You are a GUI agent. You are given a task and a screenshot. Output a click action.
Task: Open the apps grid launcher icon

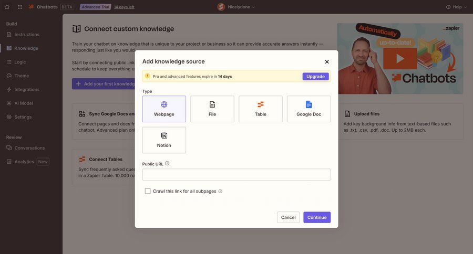[x=20, y=7]
